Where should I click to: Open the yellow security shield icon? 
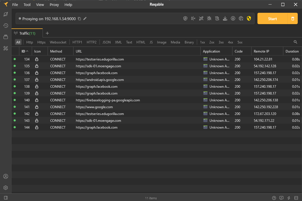click(x=249, y=18)
